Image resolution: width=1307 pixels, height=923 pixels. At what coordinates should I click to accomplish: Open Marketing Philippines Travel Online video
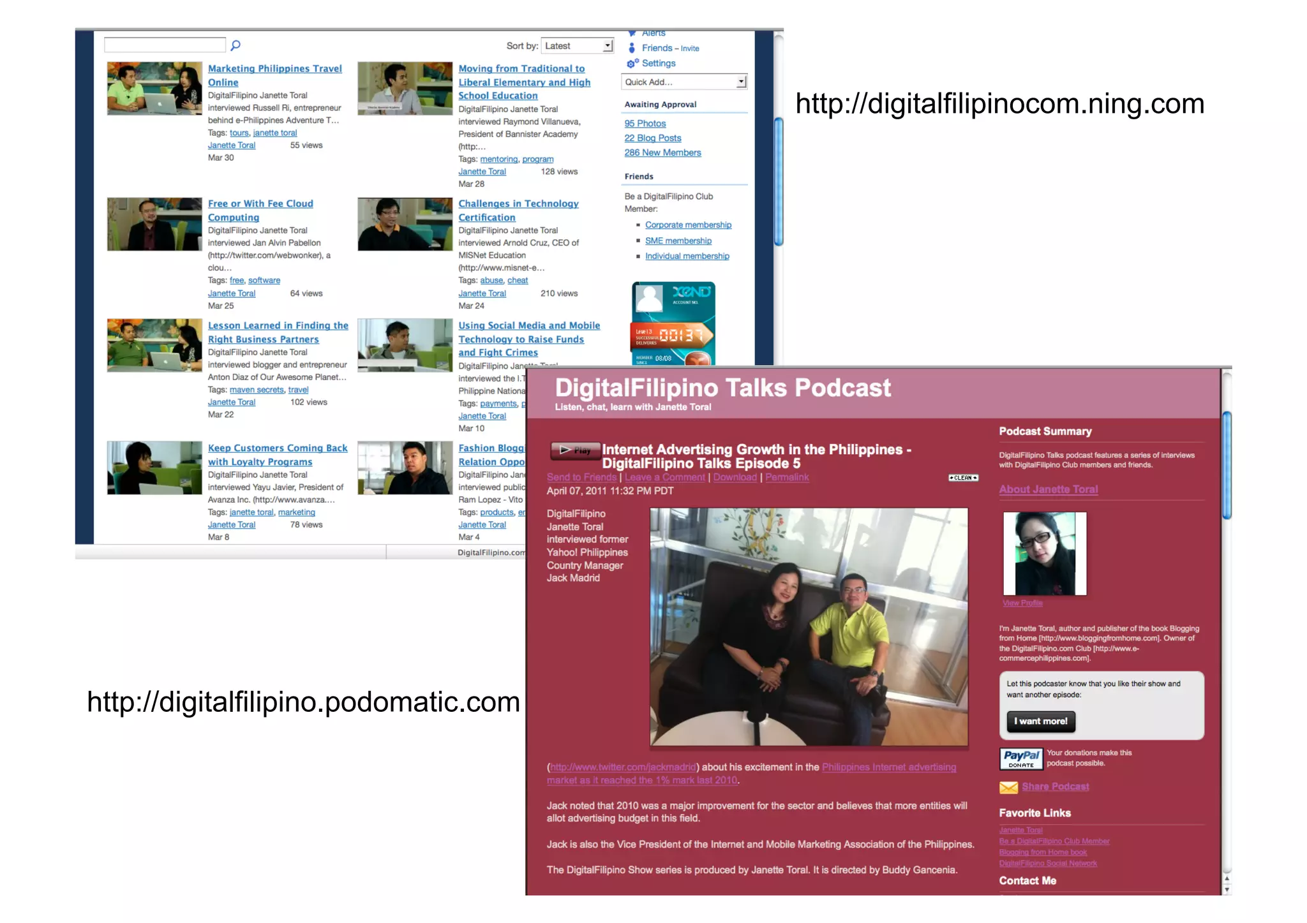tap(275, 75)
